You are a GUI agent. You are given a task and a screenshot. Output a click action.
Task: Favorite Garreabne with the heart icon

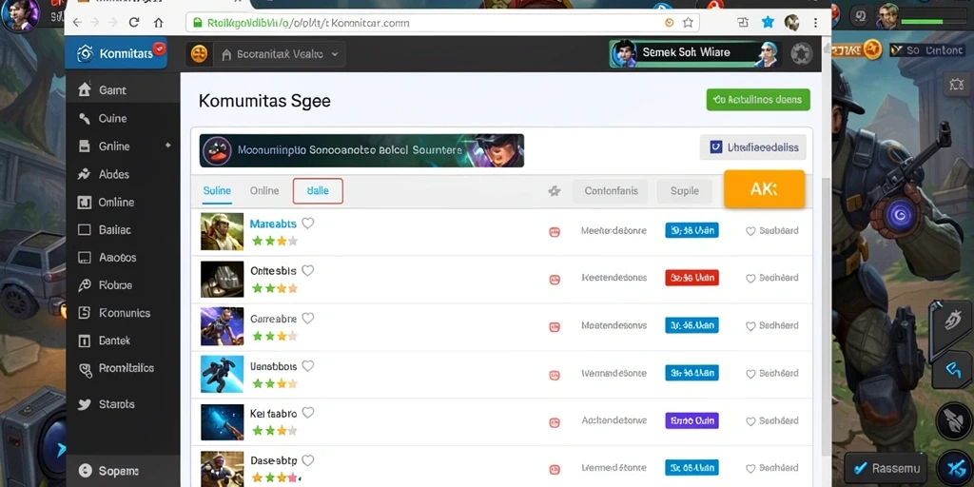(307, 318)
